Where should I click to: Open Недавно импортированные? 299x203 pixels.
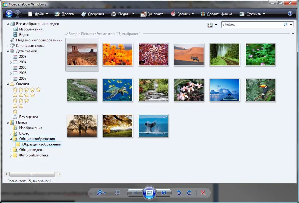(39, 40)
